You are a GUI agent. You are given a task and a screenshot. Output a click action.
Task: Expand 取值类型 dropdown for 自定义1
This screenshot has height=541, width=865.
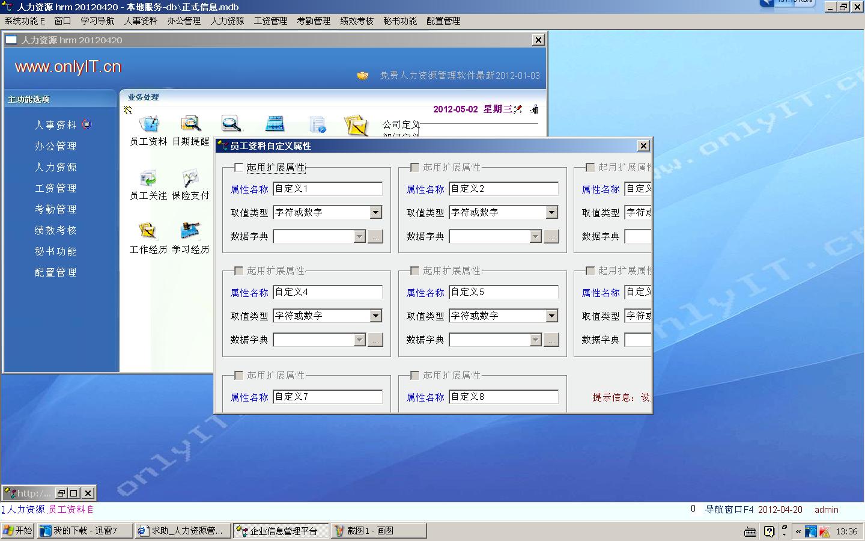pyautogui.click(x=375, y=212)
